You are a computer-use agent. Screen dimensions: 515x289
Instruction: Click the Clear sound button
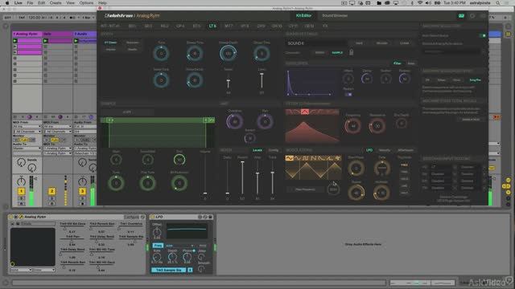(x=404, y=43)
